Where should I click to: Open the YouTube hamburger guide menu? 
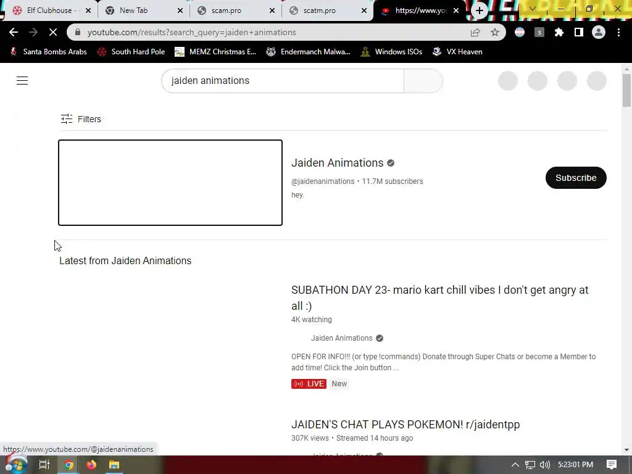22,81
